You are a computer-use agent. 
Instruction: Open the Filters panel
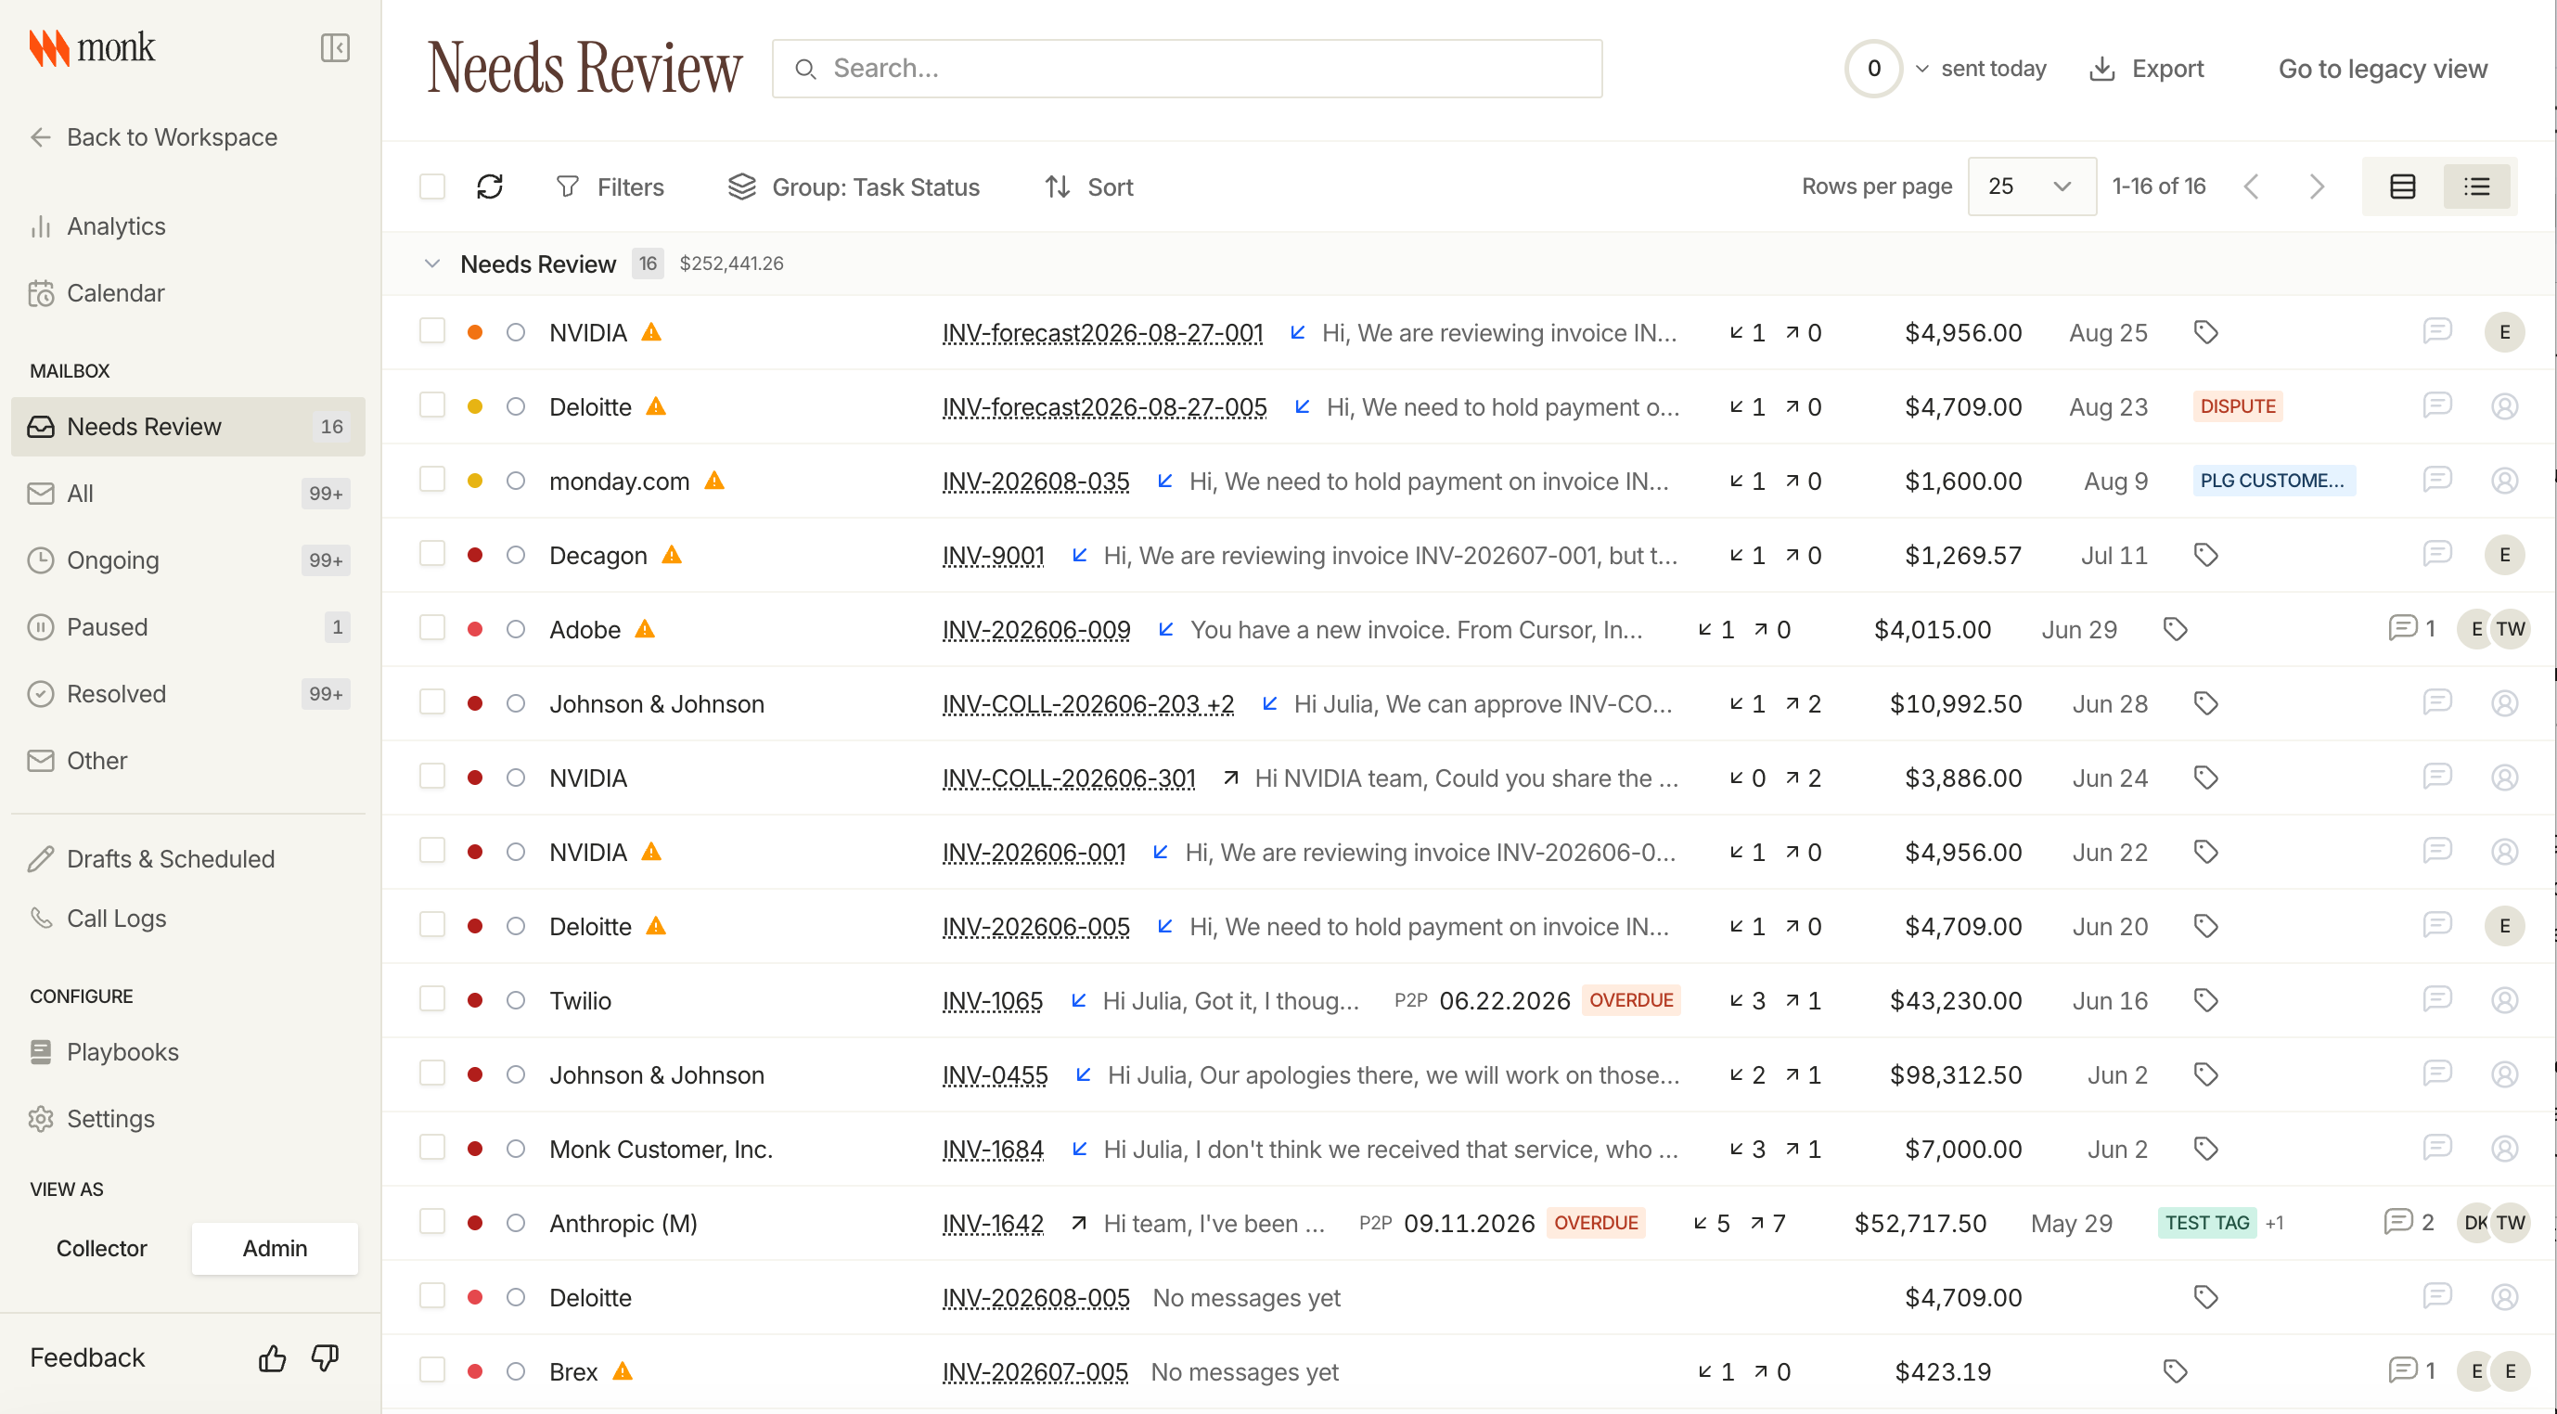610,186
